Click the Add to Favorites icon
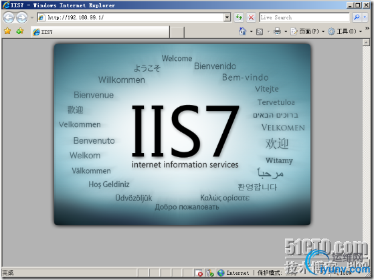The image size is (374, 280). click(x=20, y=31)
